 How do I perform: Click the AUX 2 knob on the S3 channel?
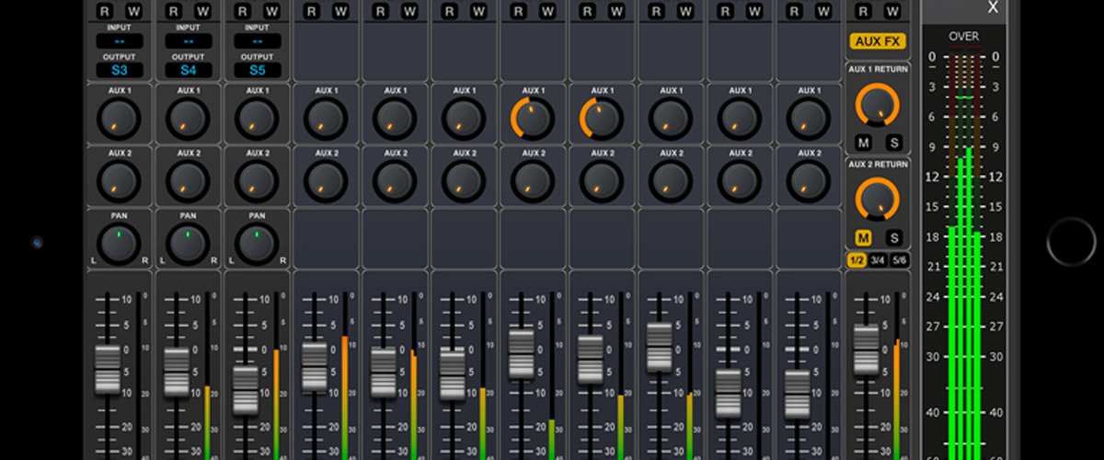pyautogui.click(x=120, y=181)
